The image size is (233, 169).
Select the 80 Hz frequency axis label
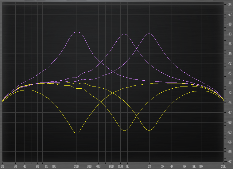[47, 167]
